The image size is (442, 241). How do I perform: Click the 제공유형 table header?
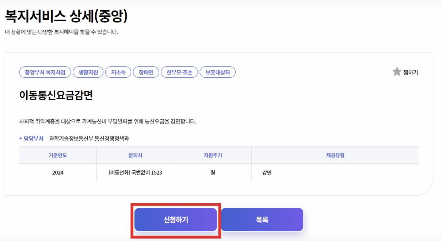click(x=335, y=155)
